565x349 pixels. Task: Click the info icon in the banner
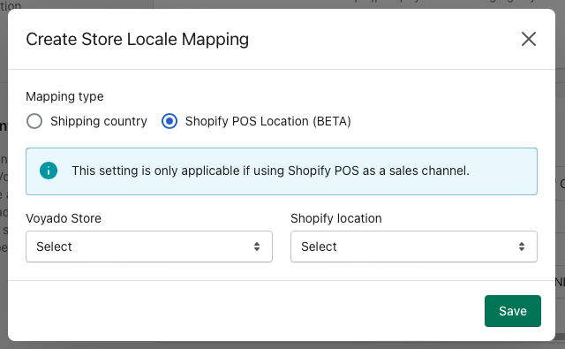pos(49,171)
